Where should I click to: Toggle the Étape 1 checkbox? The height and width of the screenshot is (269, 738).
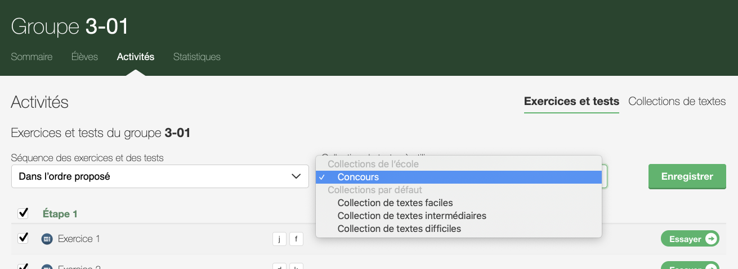23,213
